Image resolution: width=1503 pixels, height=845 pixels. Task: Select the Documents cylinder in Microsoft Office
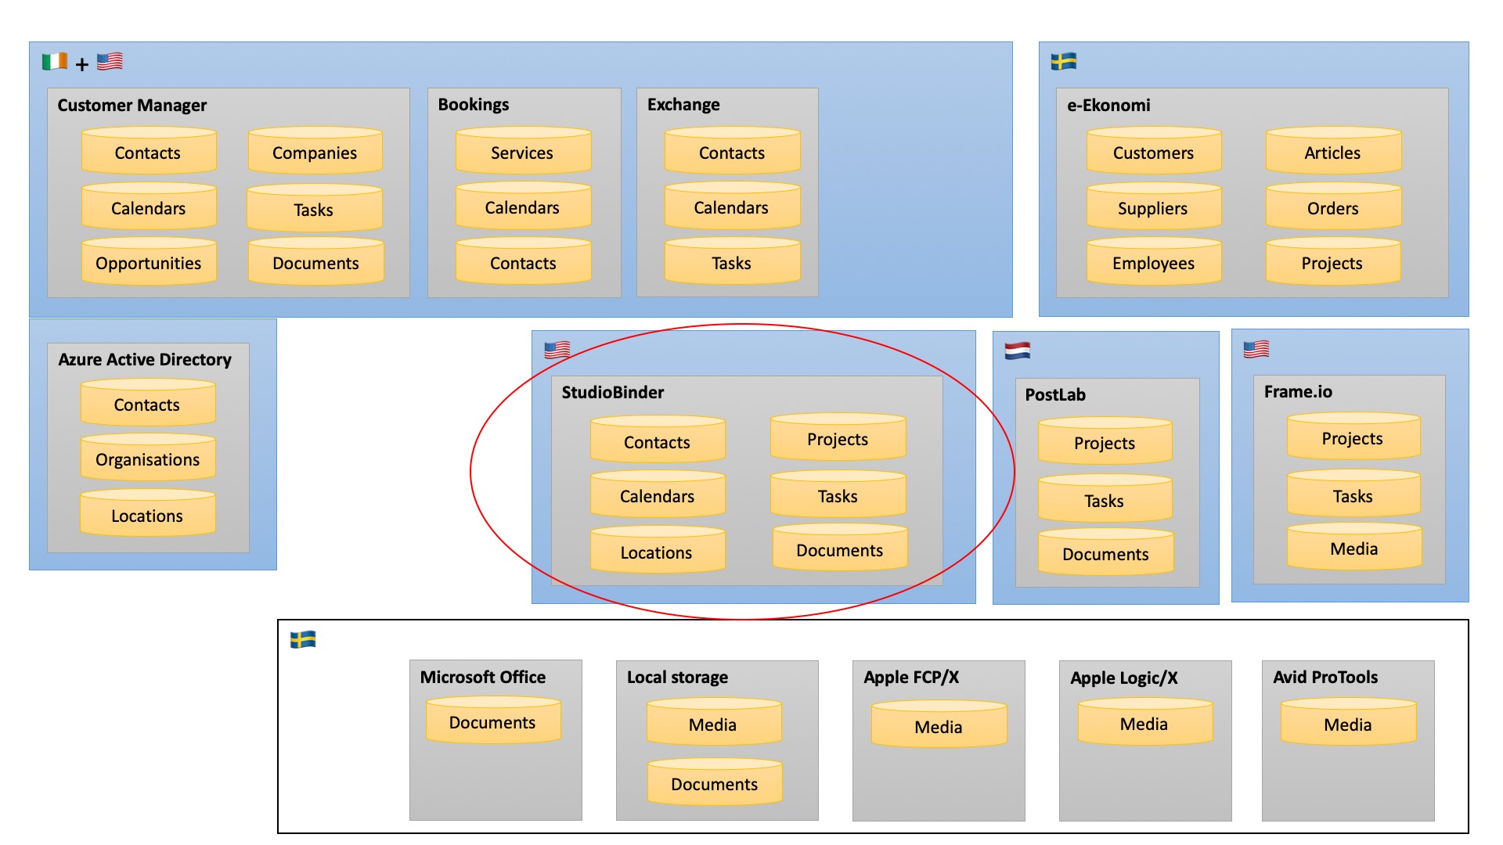click(x=493, y=720)
